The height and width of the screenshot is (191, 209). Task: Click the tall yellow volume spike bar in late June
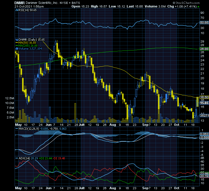[75, 113]
